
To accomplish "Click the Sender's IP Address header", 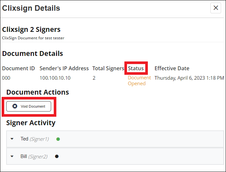I will point(64,68).
